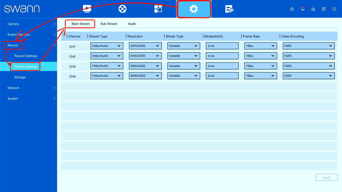Click the download icon in header
Screen dimensions: 342x192
click(x=313, y=9)
